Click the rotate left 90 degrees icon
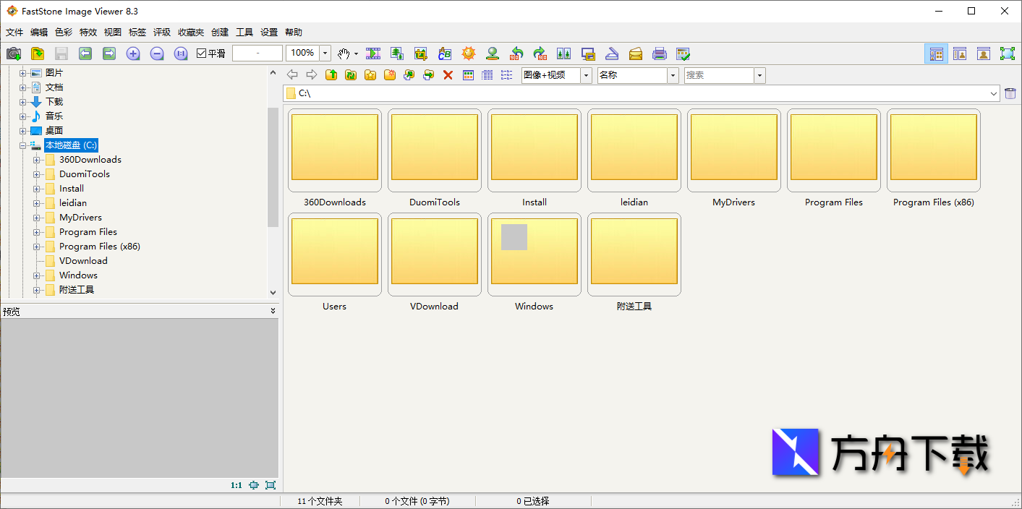 pos(516,53)
